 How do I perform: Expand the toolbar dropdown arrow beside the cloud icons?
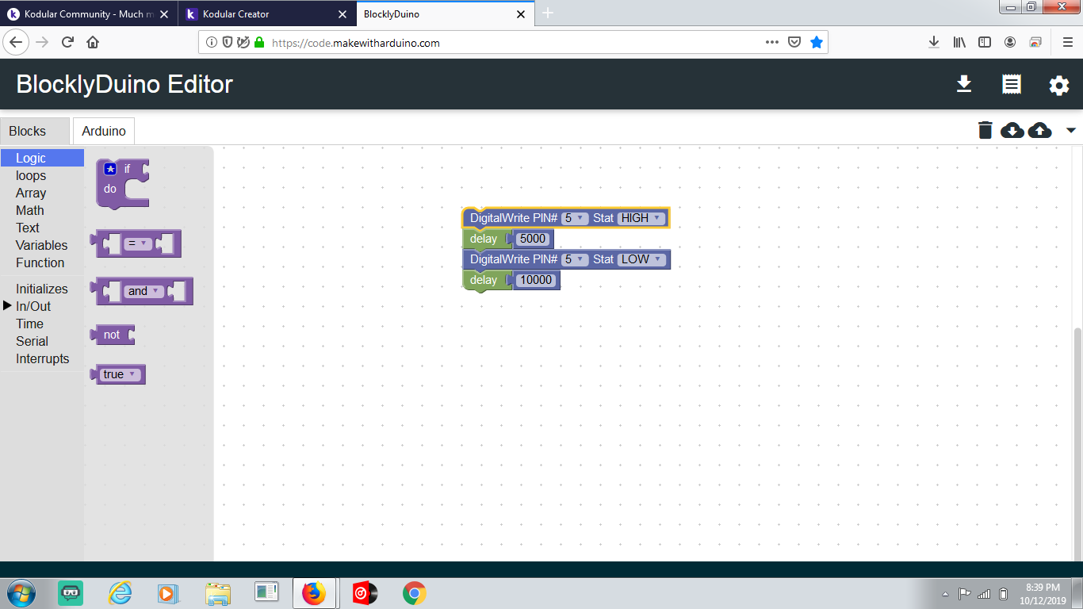pos(1071,130)
